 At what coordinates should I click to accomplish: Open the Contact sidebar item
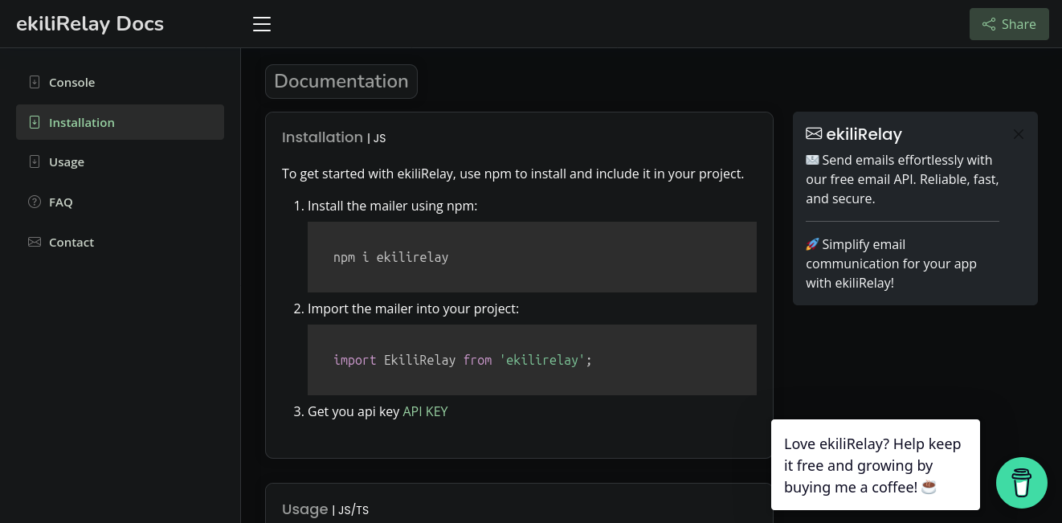coord(71,243)
